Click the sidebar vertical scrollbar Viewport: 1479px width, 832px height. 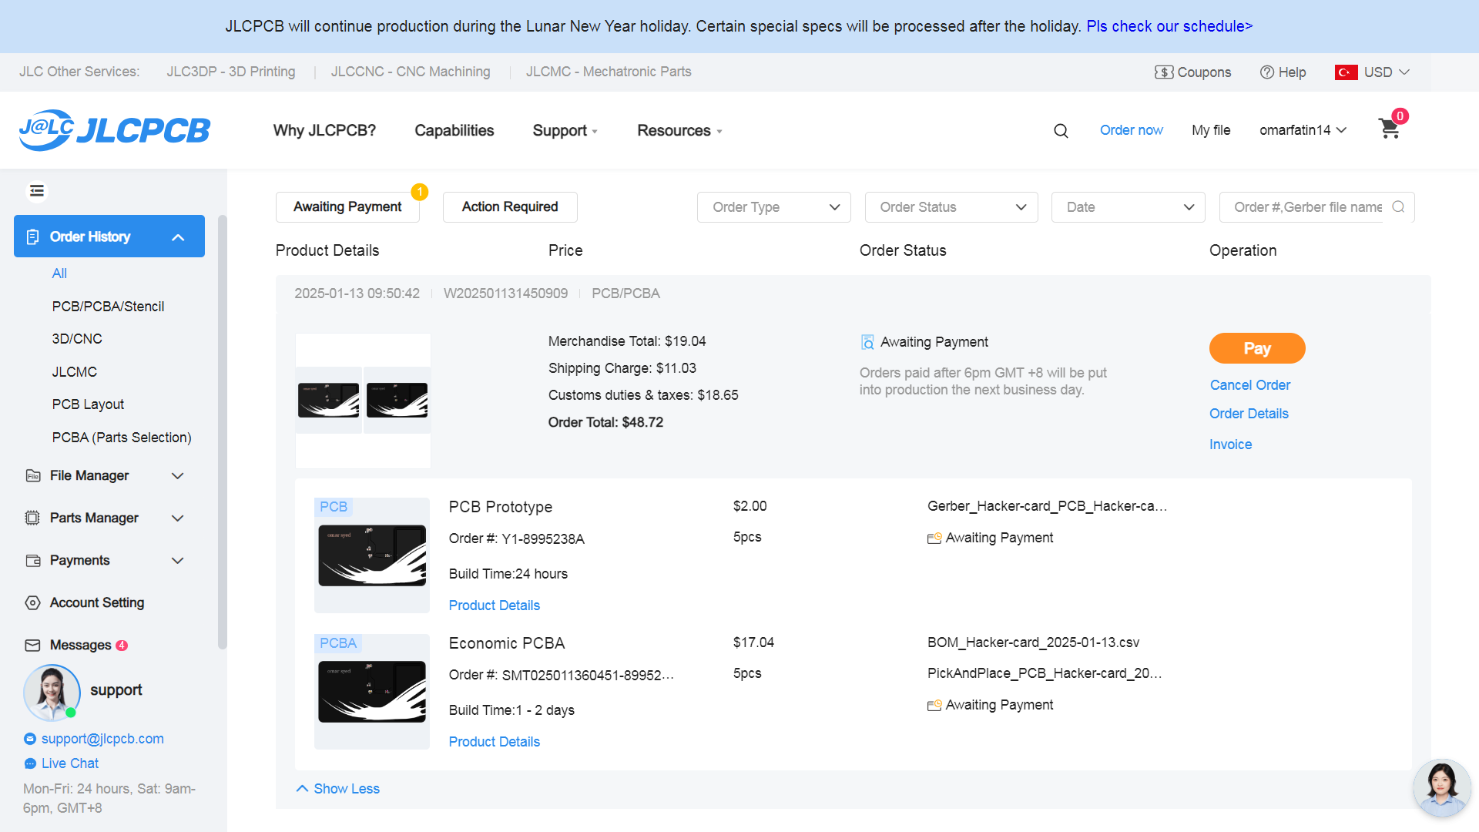tap(223, 431)
